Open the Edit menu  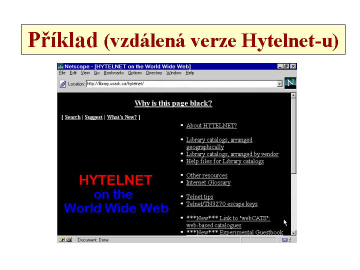pos(73,73)
